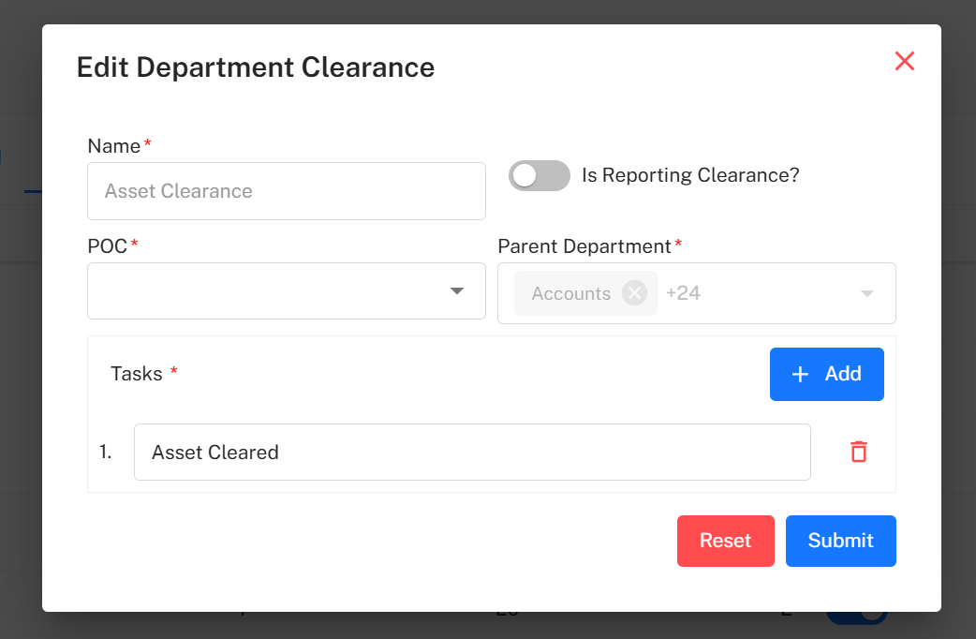Focus the Name field showing Asset Clearance
This screenshot has height=639, width=976.
click(x=286, y=191)
